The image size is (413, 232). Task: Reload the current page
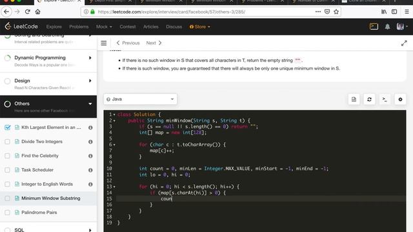pyautogui.click(x=27, y=12)
